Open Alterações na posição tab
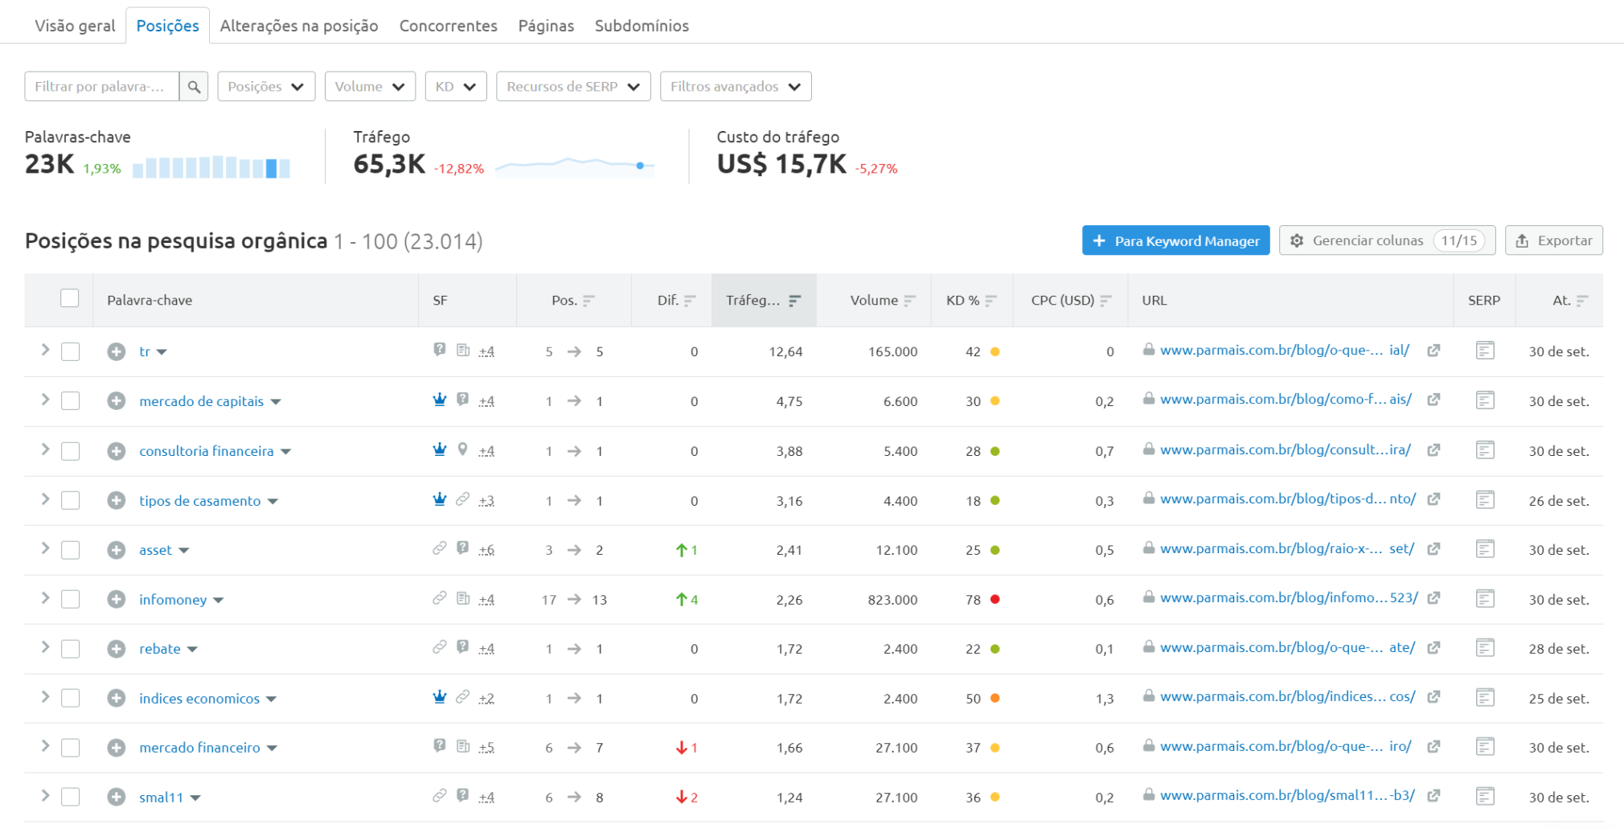This screenshot has width=1624, height=829. tap(299, 26)
